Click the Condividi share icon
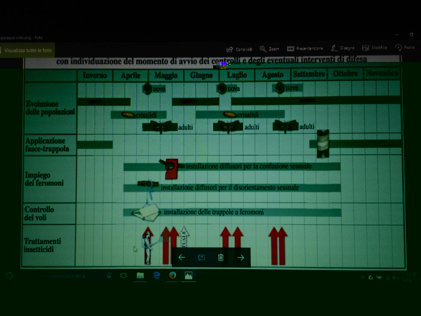The height and width of the screenshot is (316, 421). coord(230,49)
